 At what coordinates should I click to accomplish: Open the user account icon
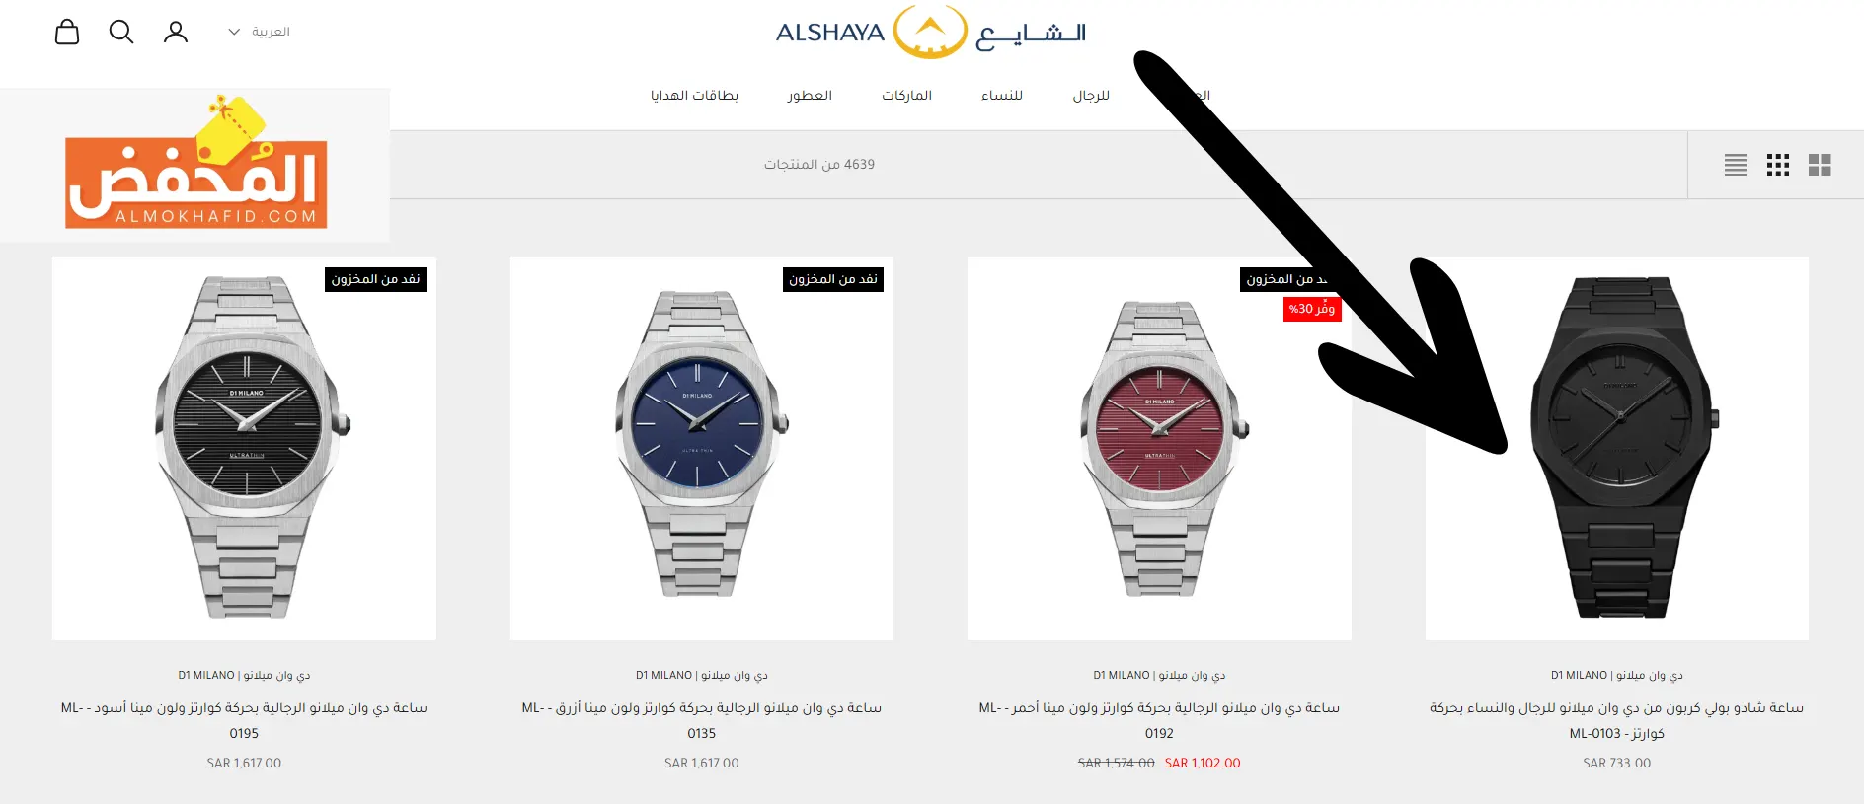[176, 32]
